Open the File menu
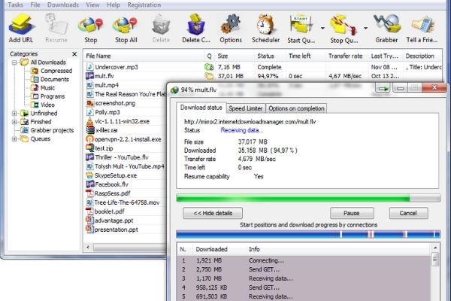451x301 pixels. pos(35,5)
